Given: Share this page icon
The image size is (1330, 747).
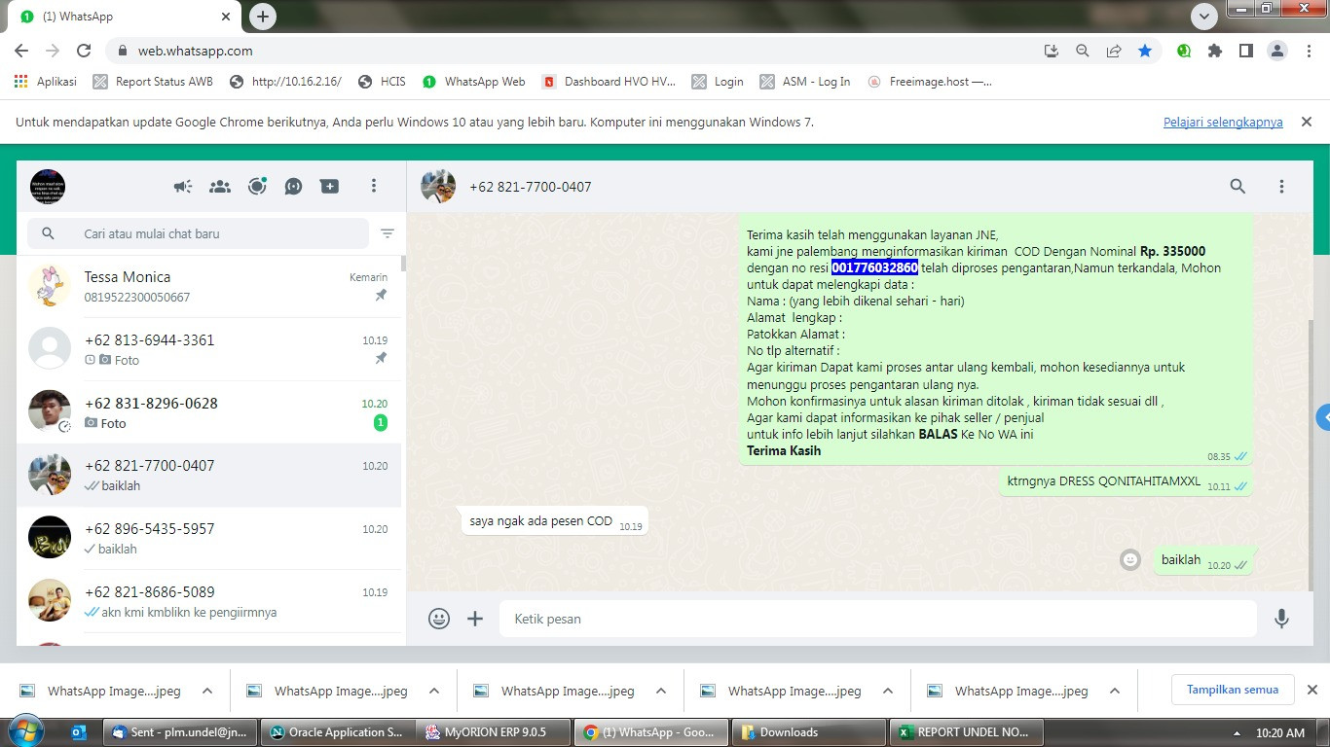Looking at the screenshot, I should 1114,51.
